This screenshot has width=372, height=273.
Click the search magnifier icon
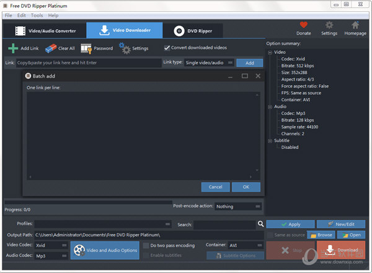pos(260,224)
